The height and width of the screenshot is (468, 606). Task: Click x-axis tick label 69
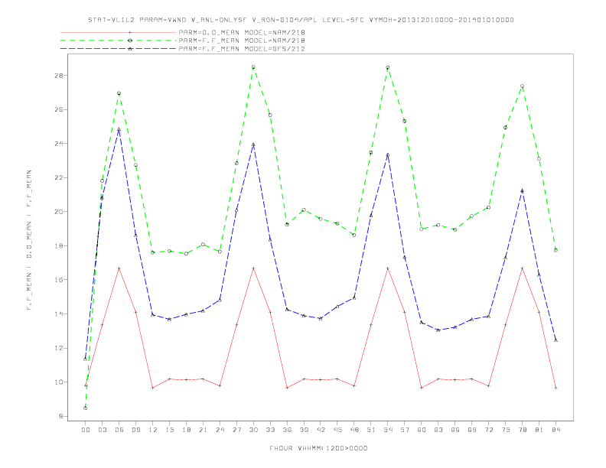point(472,430)
